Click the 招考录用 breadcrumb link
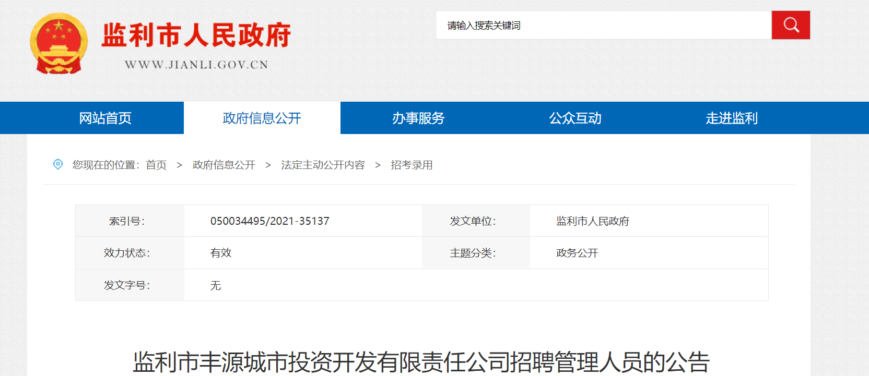 coord(412,165)
